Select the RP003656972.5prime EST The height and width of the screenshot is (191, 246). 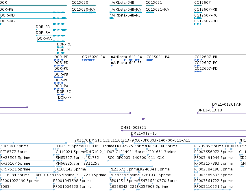pyautogui.click(x=196, y=155)
